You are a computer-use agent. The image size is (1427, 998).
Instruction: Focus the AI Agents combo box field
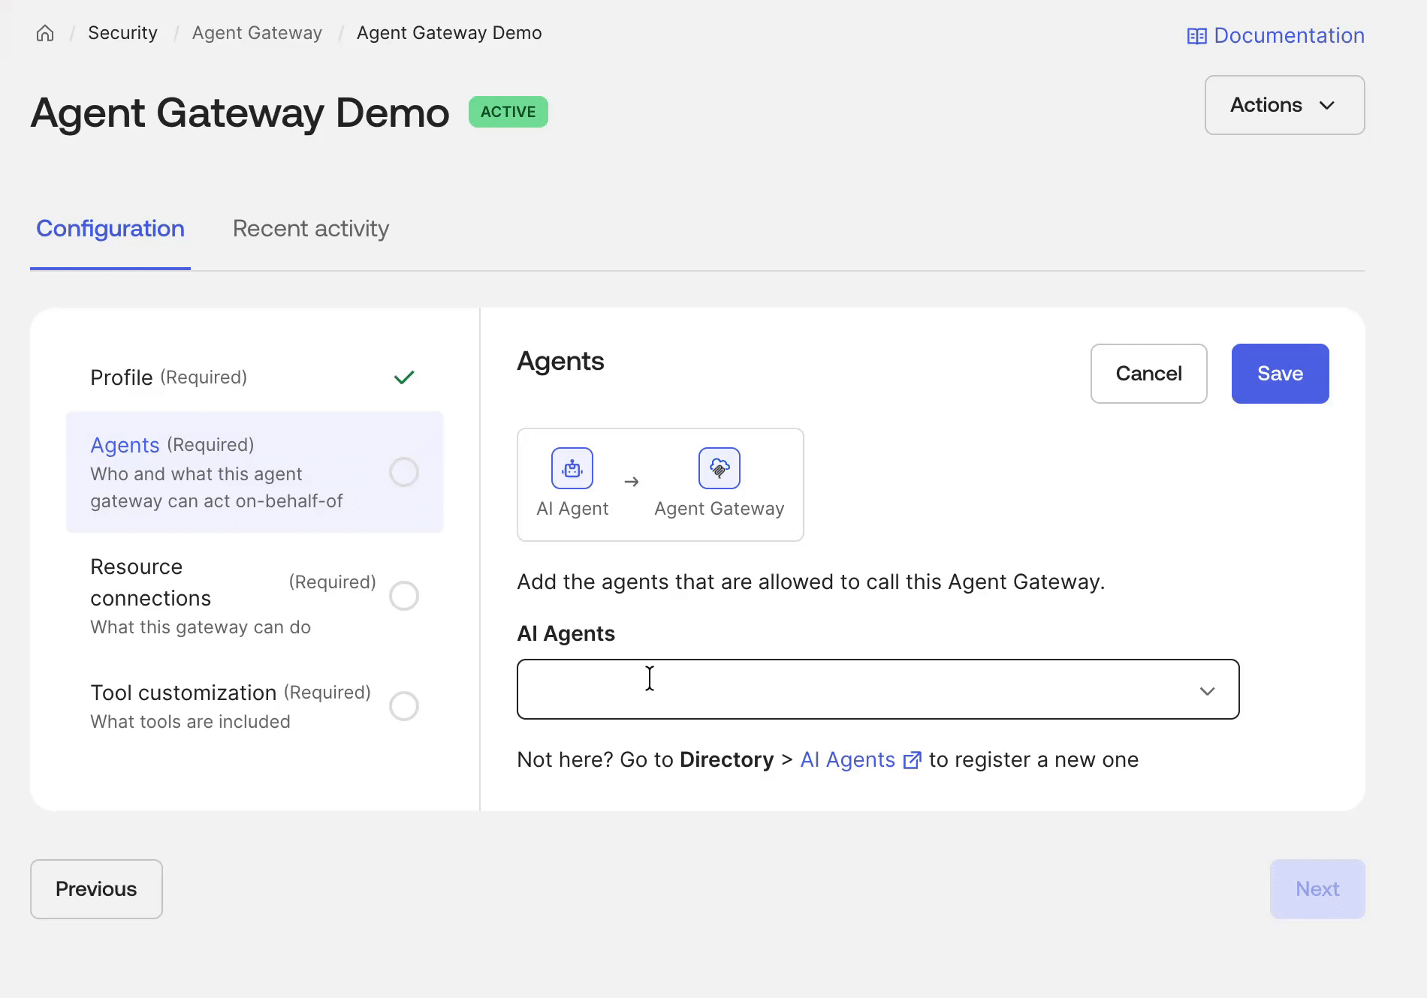click(878, 690)
